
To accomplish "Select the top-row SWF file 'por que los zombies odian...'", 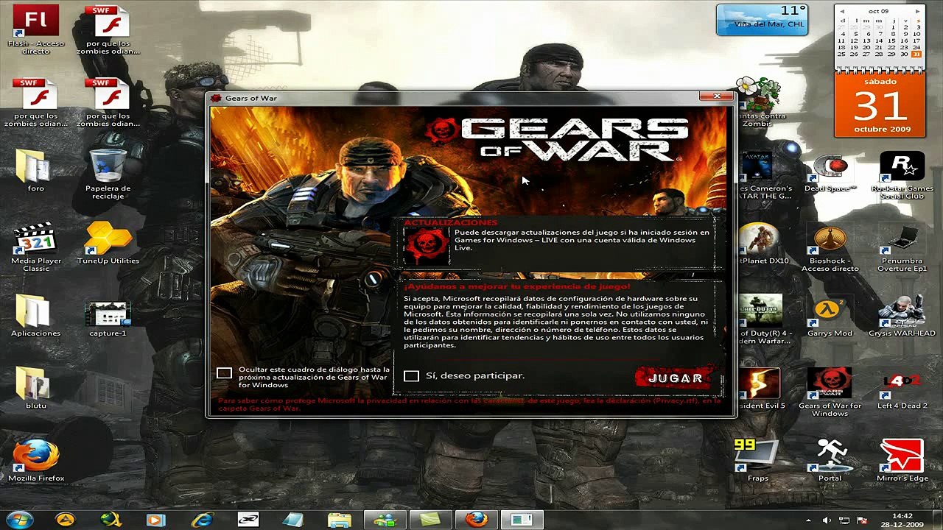I will [108, 29].
